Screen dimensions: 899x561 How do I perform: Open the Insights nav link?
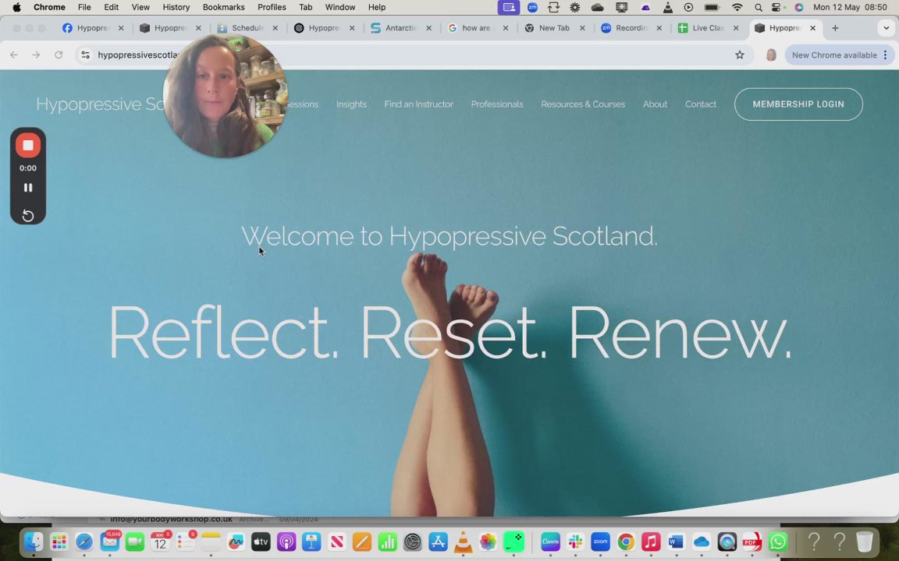(x=351, y=104)
